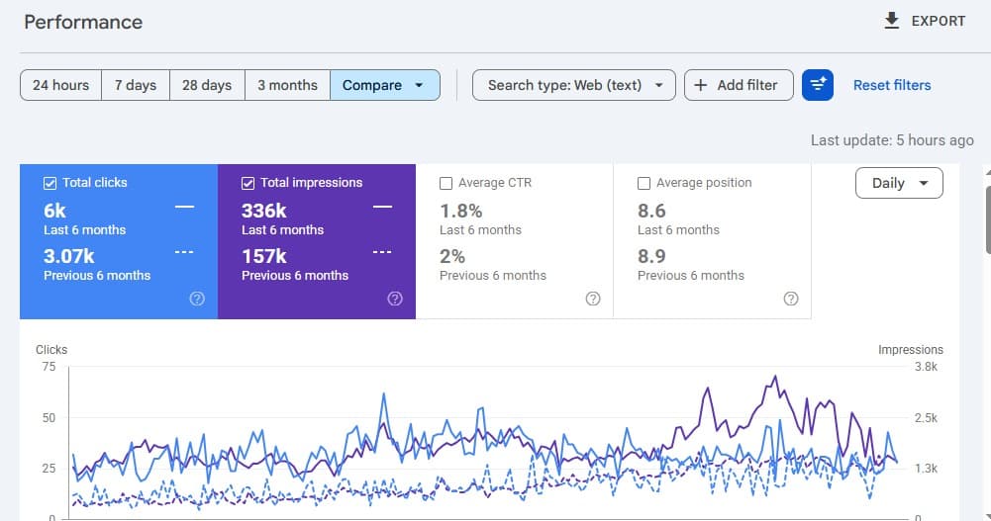The image size is (991, 521).
Task: Click the vertical scrollbar thumb
Action: [x=987, y=219]
